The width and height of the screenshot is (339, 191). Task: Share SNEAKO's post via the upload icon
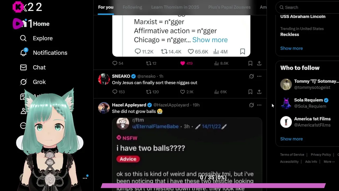259,92
